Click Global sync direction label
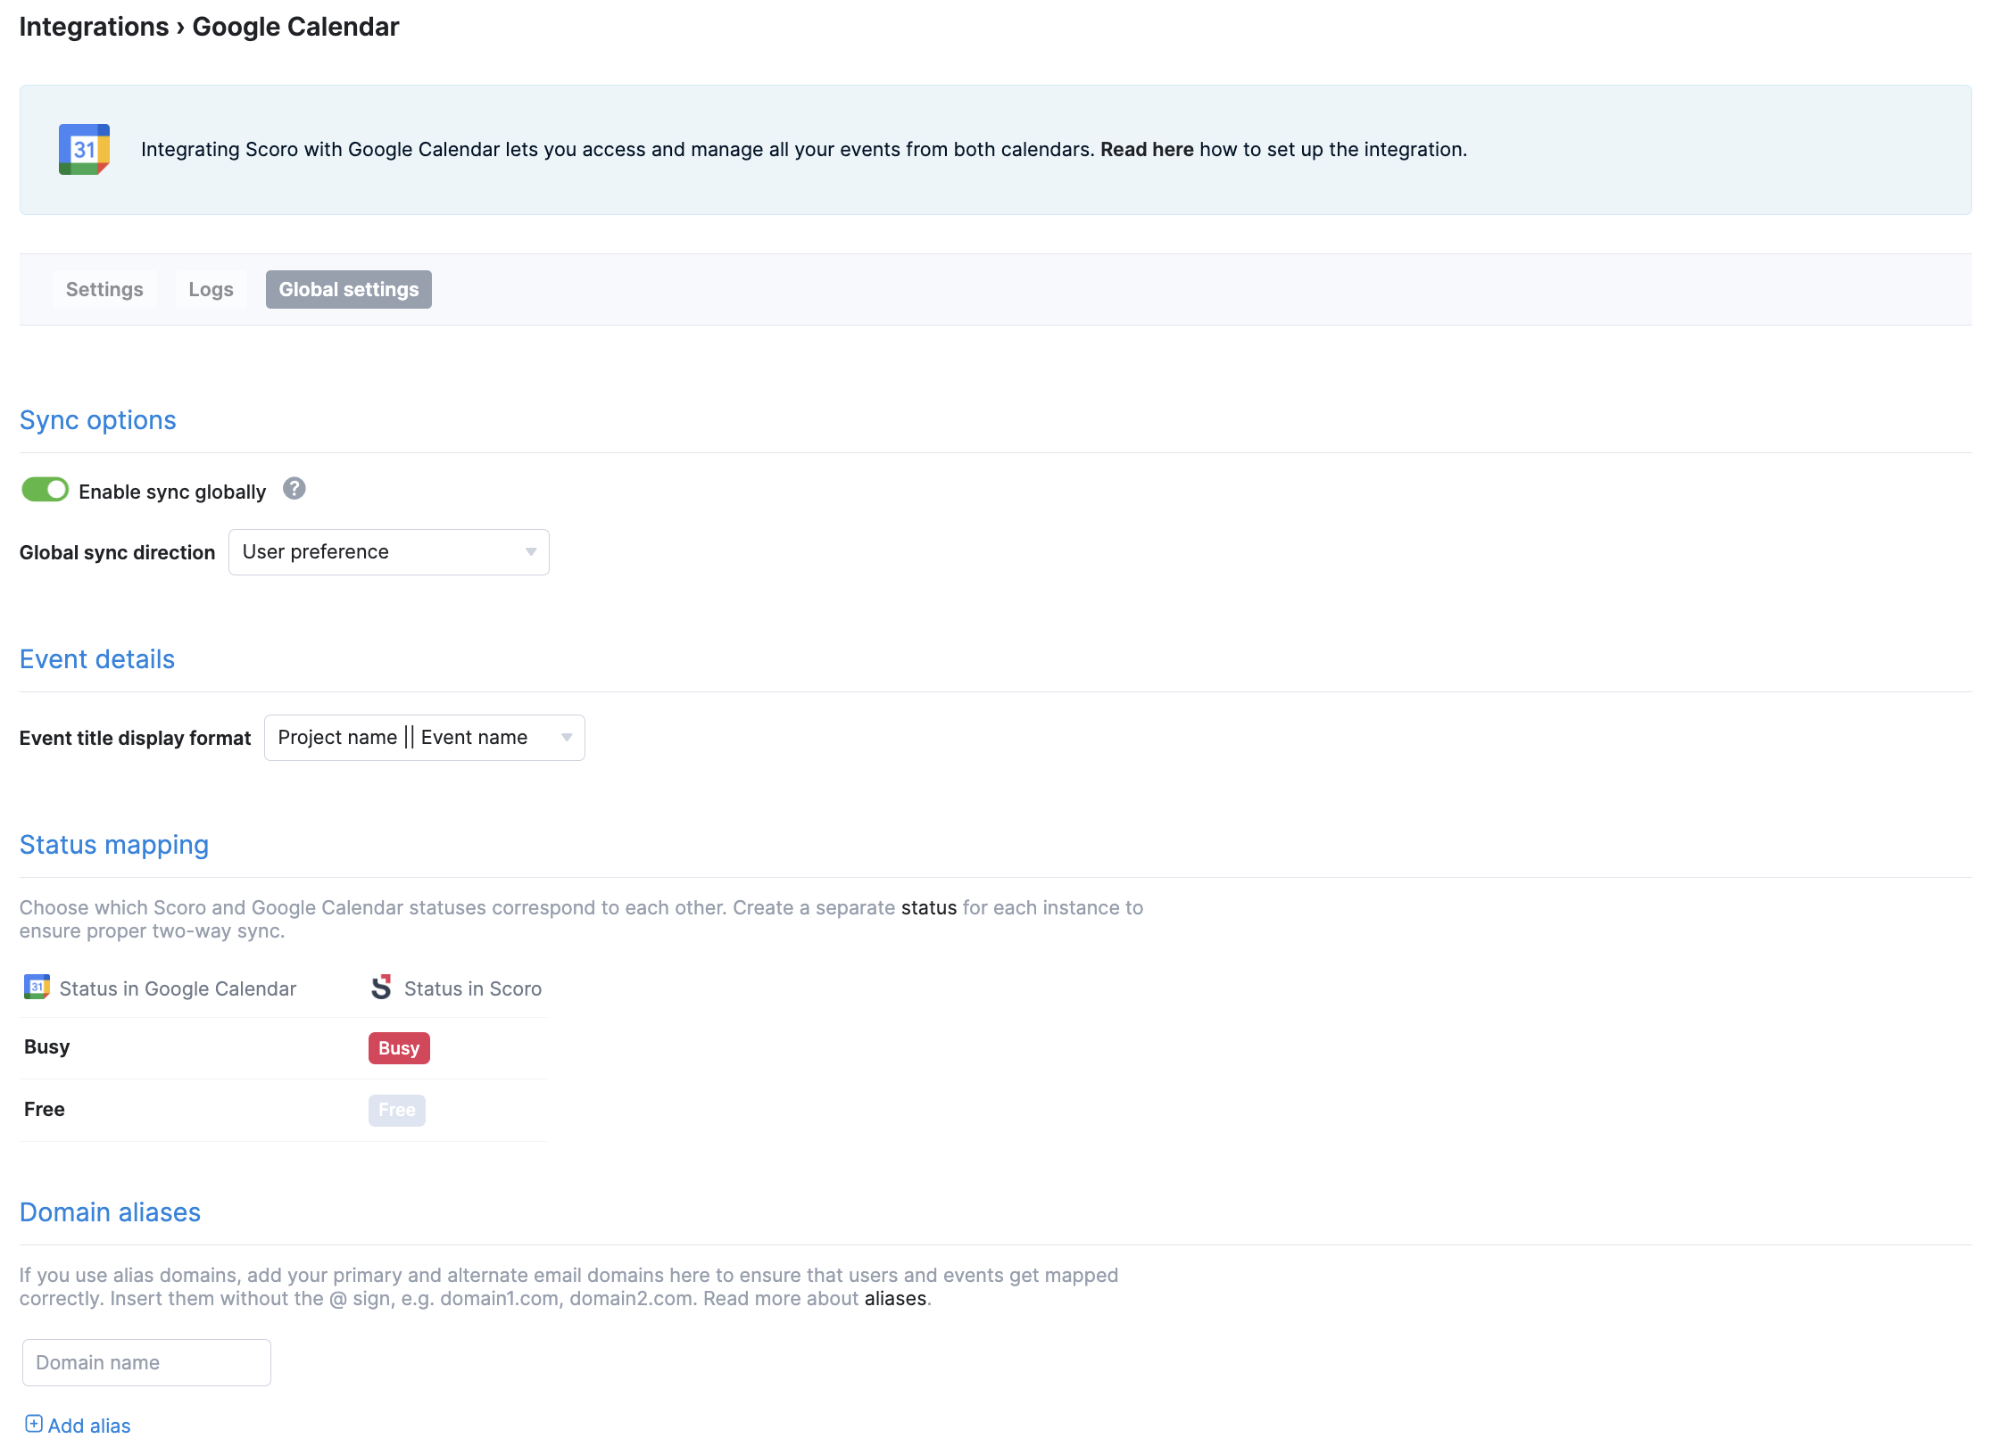 [x=118, y=552]
